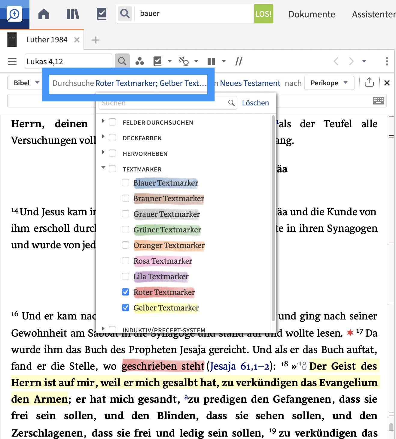Open the navigation history dropdown
Screen dimensions: 396x439
click(364, 61)
